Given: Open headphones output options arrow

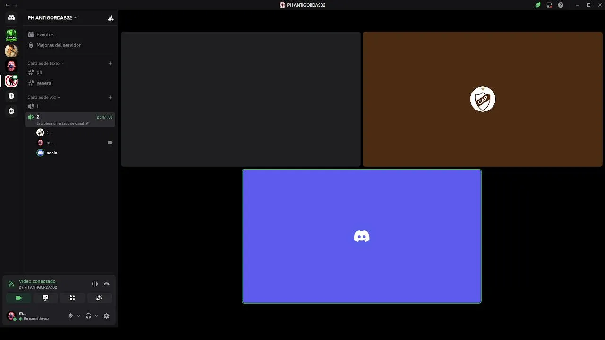Looking at the screenshot, I should pos(96,316).
